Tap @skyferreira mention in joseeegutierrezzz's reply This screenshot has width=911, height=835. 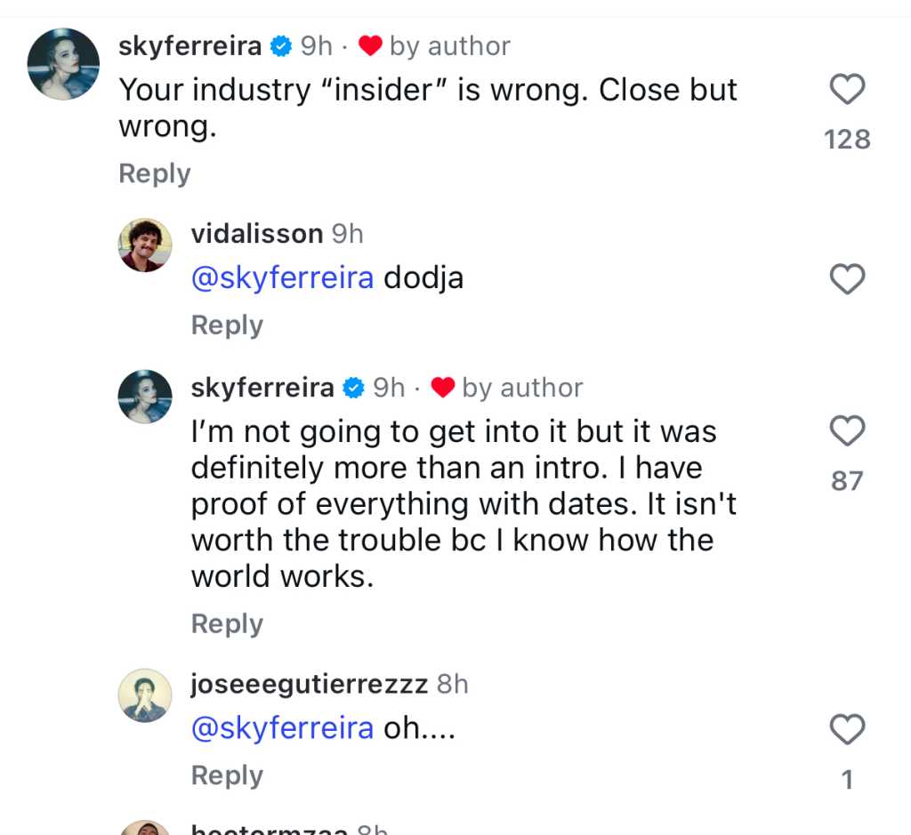(283, 728)
